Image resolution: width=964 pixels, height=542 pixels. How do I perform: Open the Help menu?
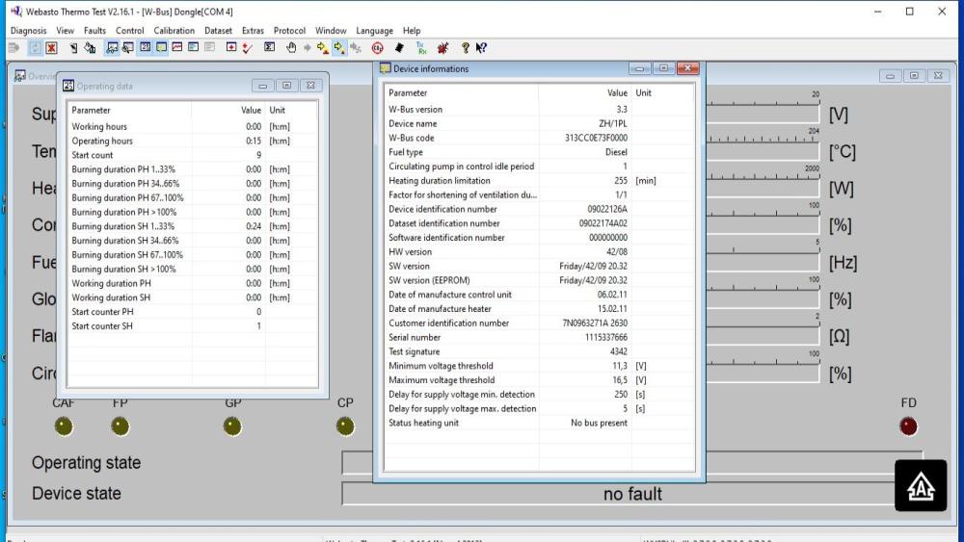[x=412, y=31]
